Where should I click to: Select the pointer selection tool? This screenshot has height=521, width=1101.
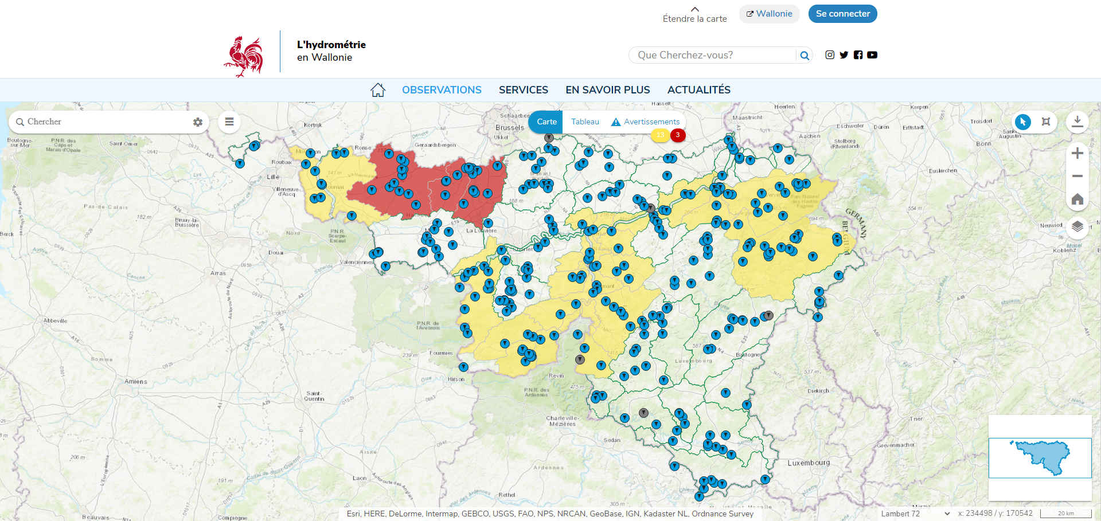(1023, 122)
